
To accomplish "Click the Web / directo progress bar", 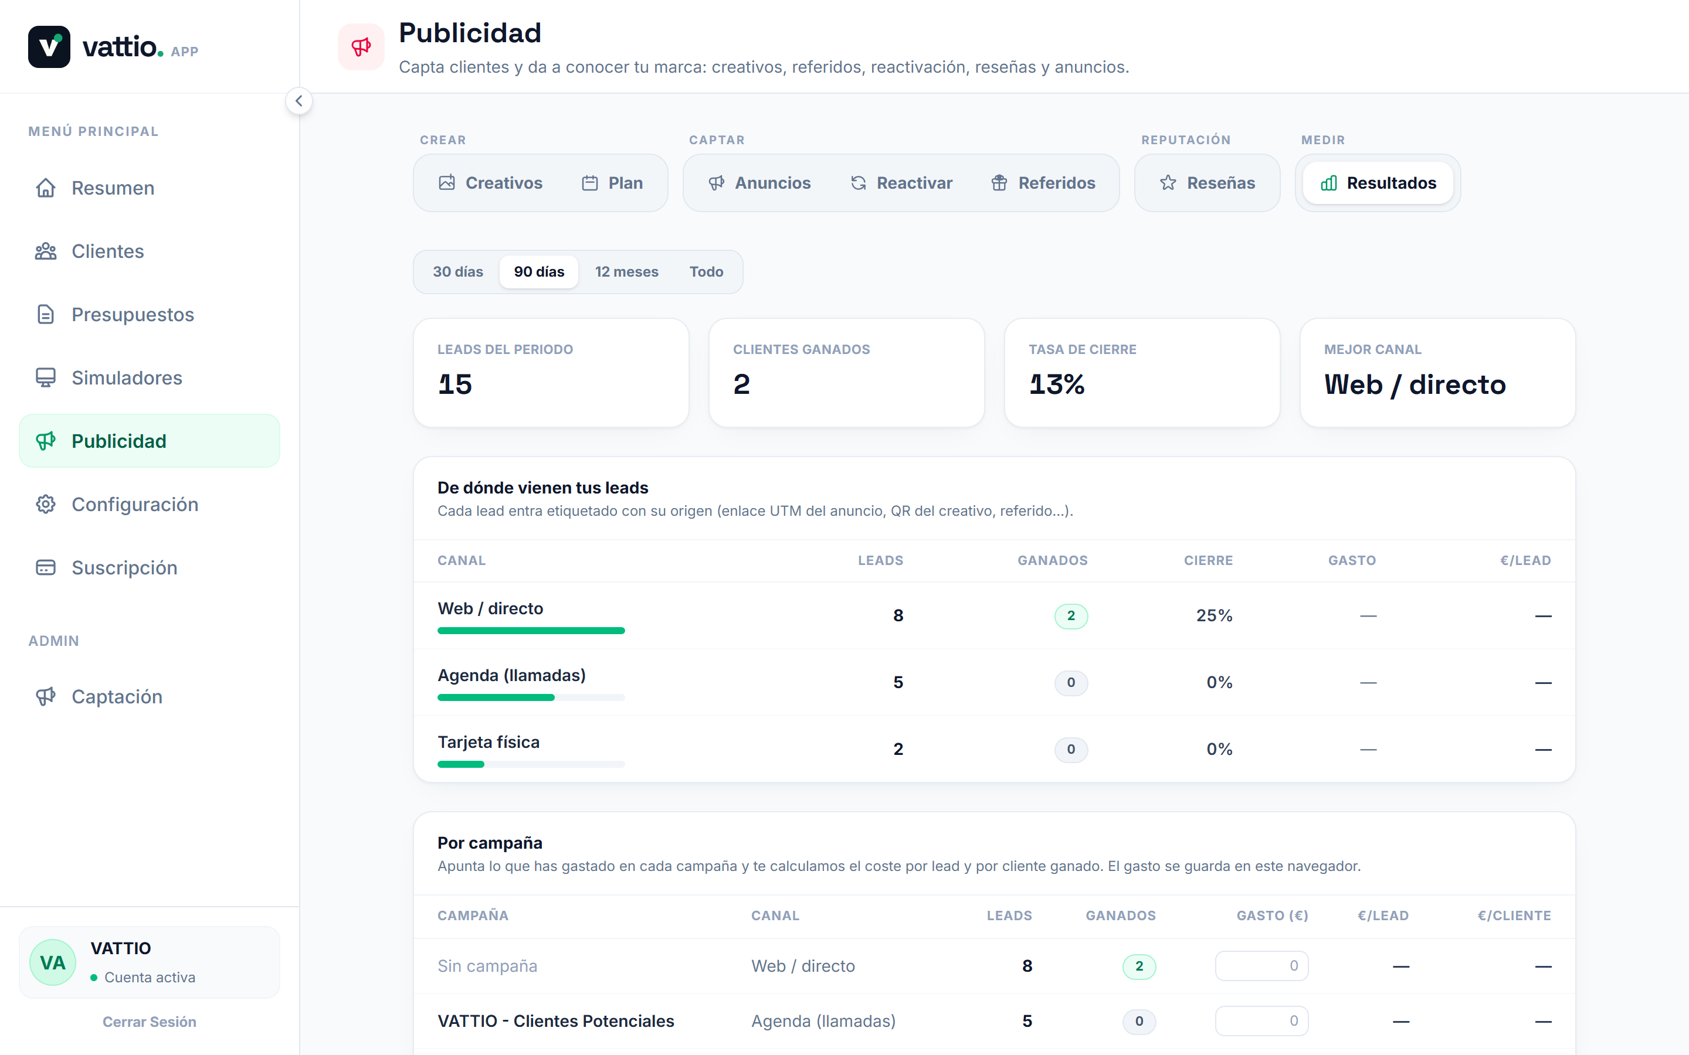I will pyautogui.click(x=531, y=631).
